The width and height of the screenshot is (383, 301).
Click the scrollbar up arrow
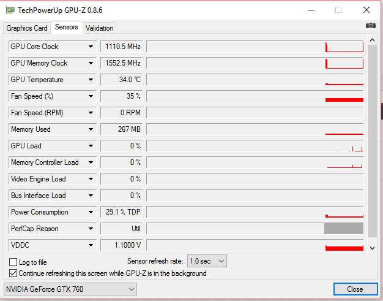pos(372,40)
